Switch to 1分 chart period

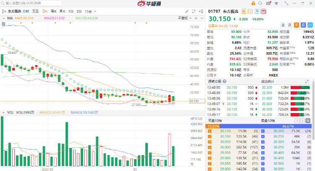tap(71, 11)
